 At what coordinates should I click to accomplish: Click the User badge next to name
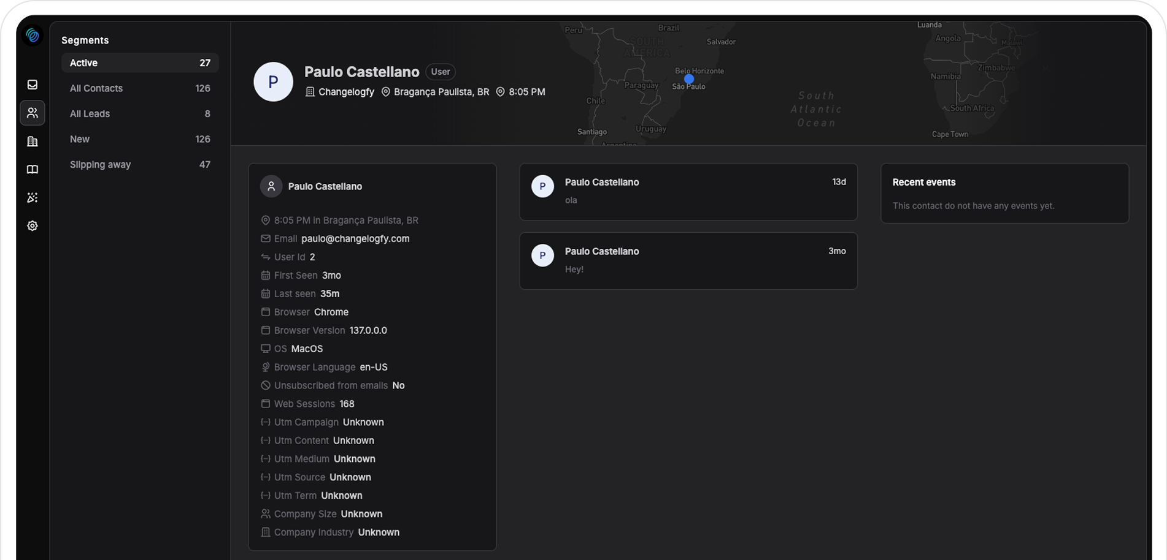click(x=440, y=72)
